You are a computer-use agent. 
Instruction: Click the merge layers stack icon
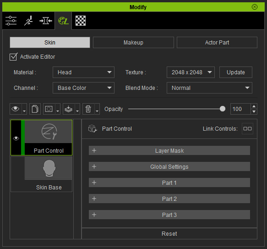tap(69, 109)
